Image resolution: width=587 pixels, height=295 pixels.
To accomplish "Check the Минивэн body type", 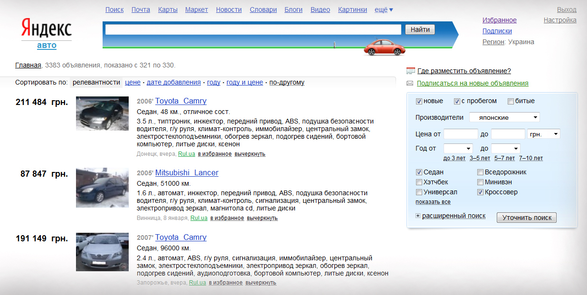I will point(481,182).
